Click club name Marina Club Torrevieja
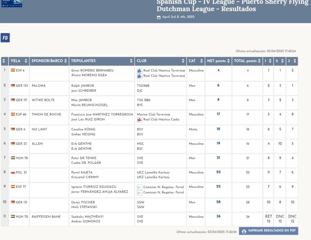The image size is (311, 240). [153, 115]
